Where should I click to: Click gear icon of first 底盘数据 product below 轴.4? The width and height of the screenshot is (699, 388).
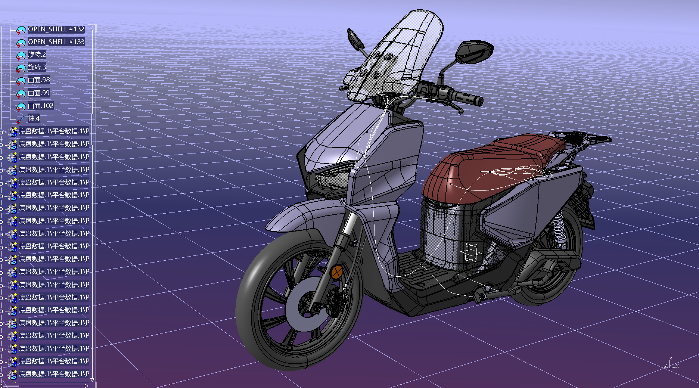(x=13, y=132)
